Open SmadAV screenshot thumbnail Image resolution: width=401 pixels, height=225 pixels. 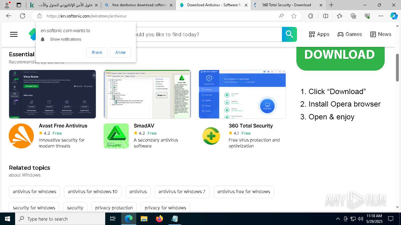coord(147,94)
